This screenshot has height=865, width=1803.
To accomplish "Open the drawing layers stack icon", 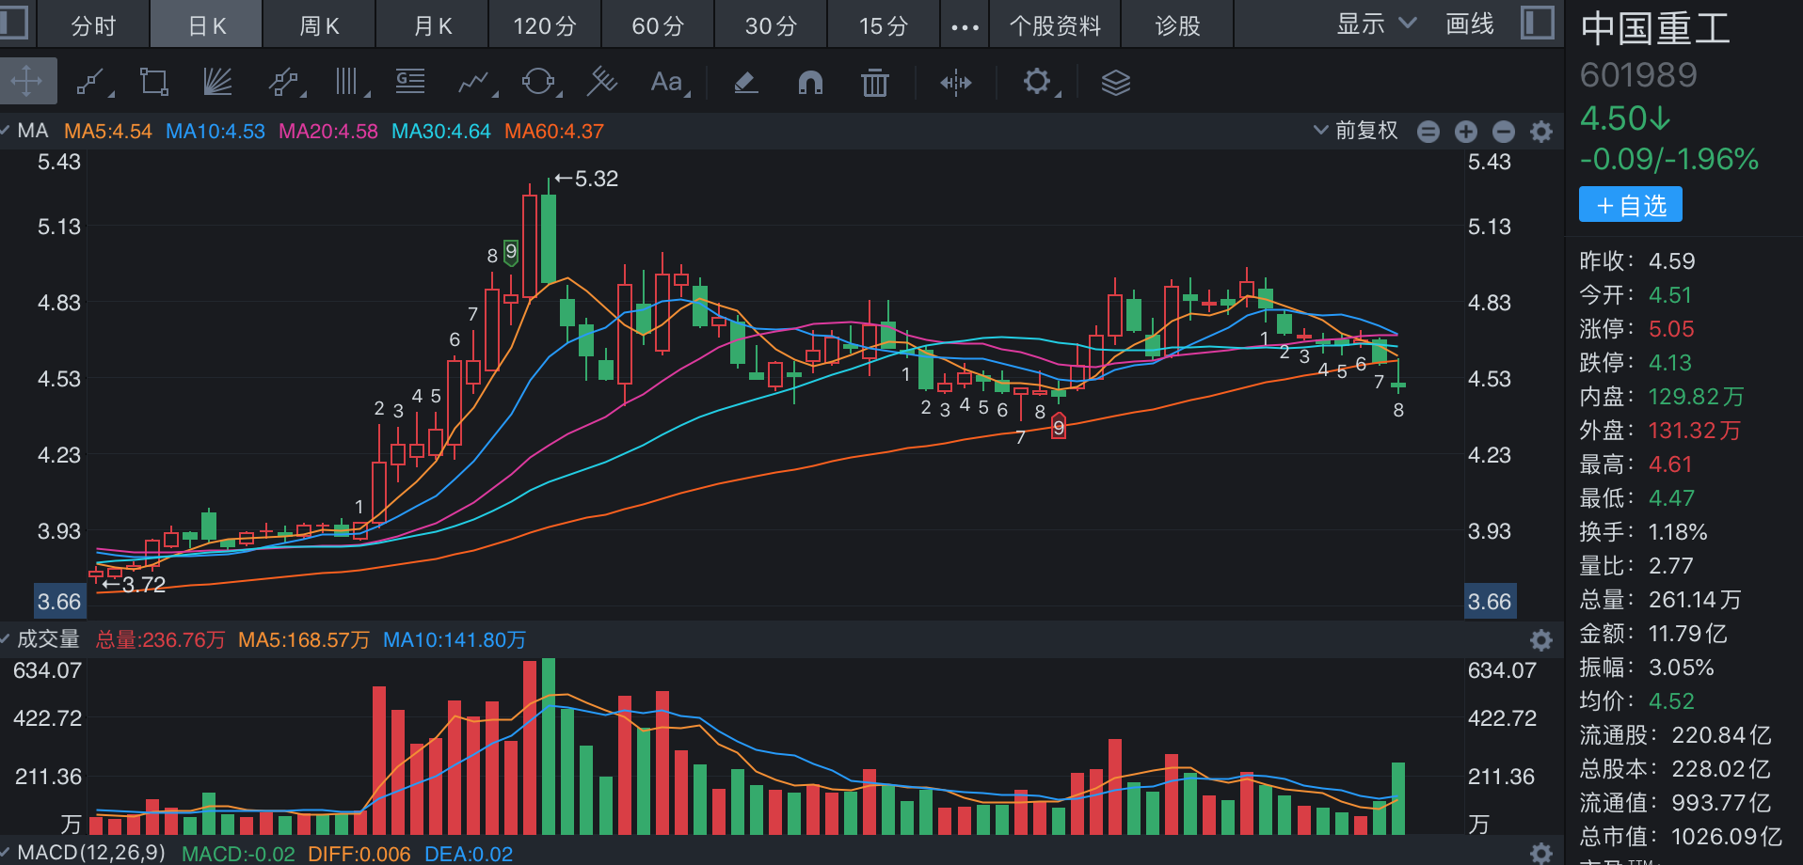I will (1115, 83).
